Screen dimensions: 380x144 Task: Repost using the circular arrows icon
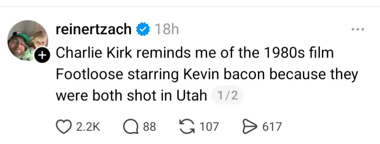(x=187, y=126)
